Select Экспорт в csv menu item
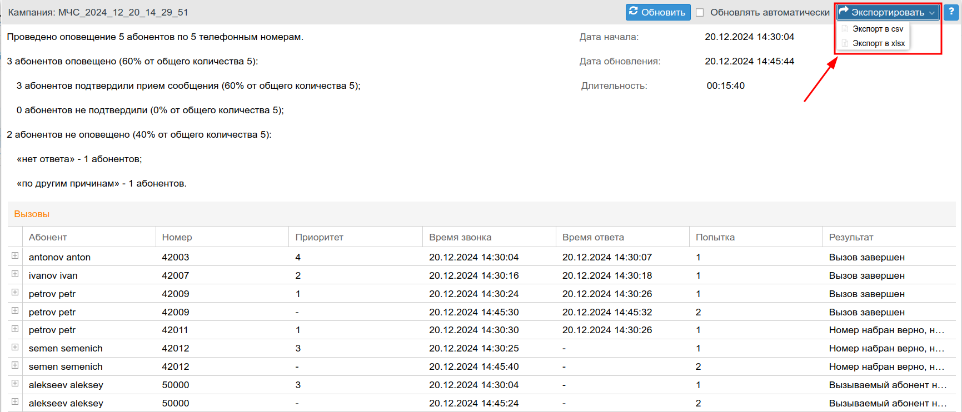 coord(878,29)
